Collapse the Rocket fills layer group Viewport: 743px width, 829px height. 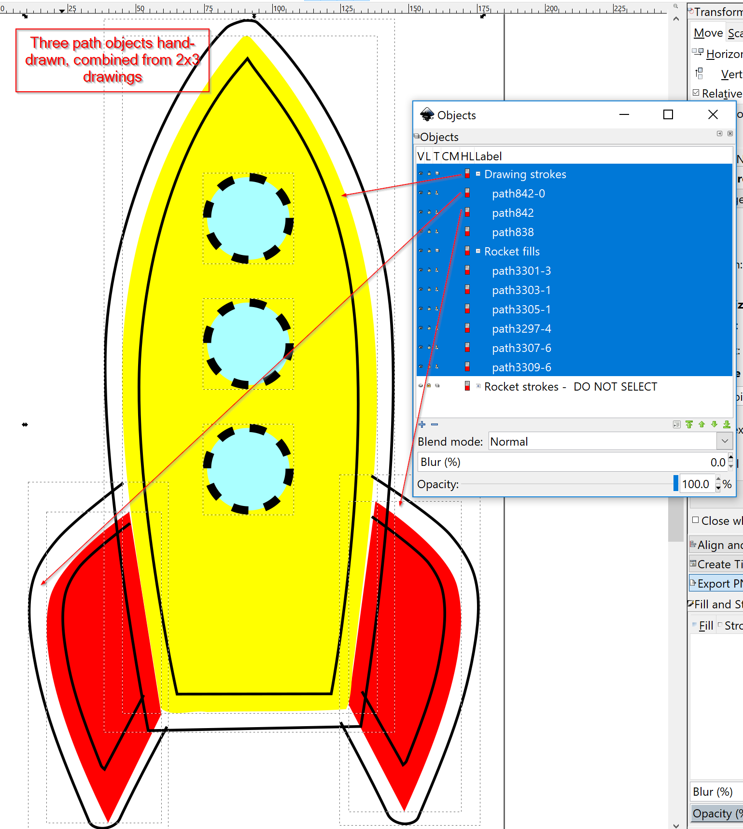click(x=478, y=251)
